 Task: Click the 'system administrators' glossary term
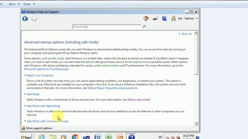[107, 66]
